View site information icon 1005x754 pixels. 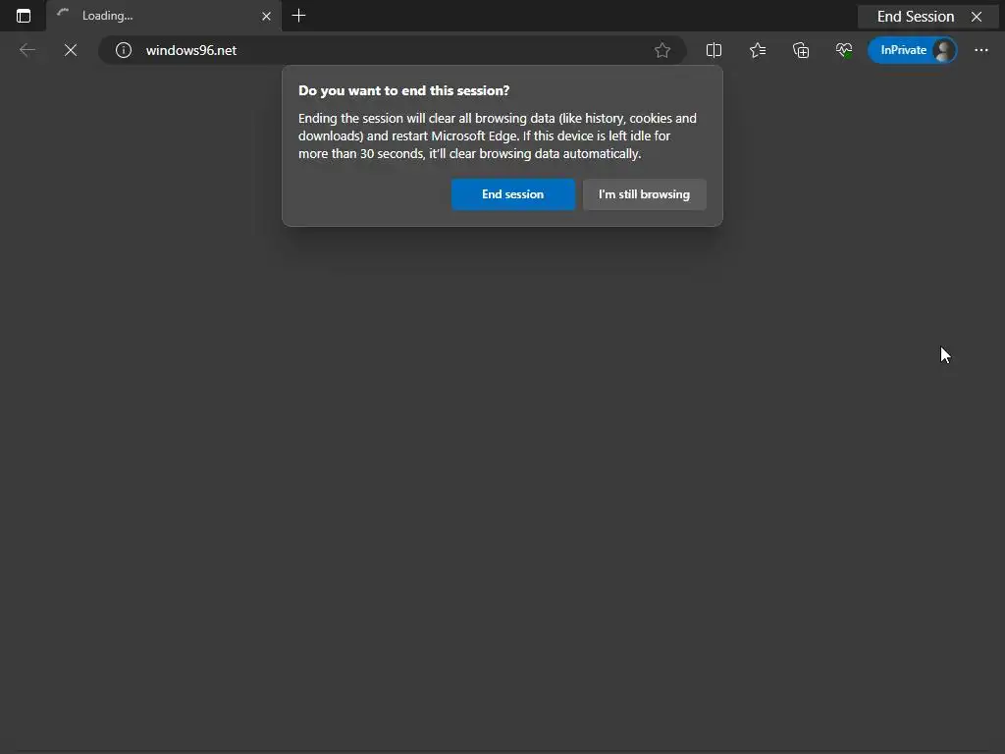point(124,50)
